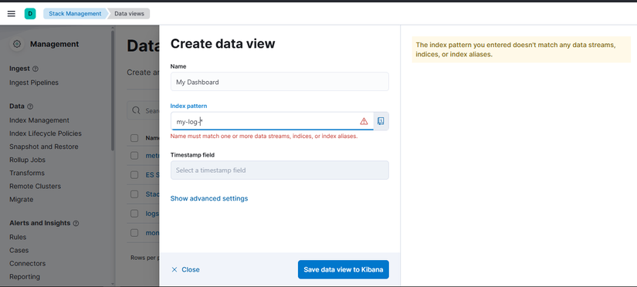
Task: Open Rows per page selector
Action: (x=144, y=258)
